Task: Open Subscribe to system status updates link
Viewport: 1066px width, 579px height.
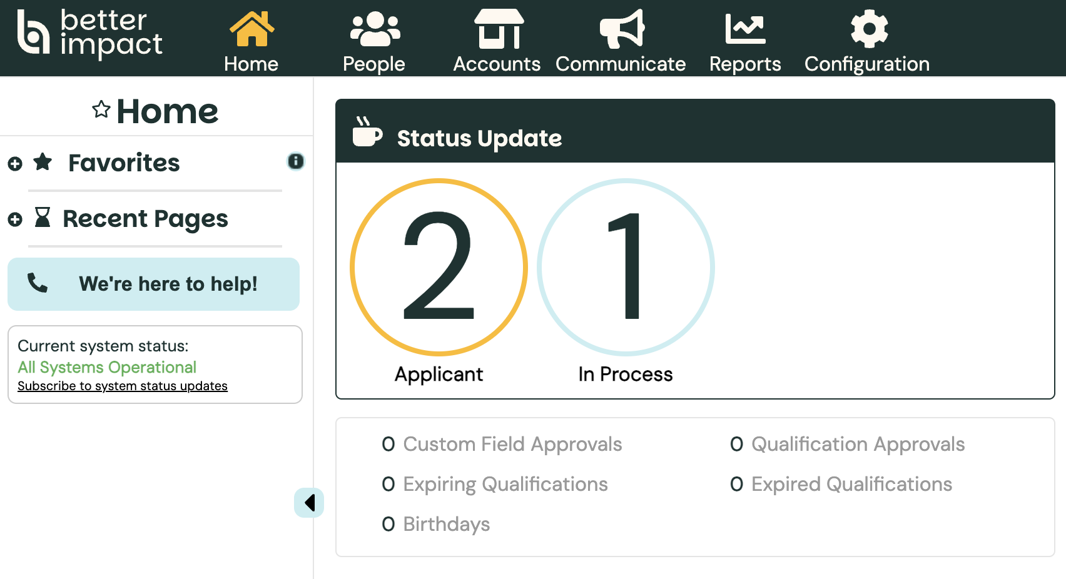Action: coord(123,386)
